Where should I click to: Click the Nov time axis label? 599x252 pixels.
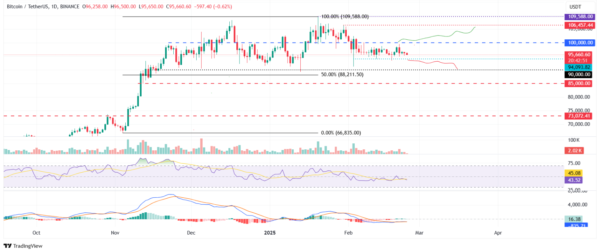(x=115, y=233)
